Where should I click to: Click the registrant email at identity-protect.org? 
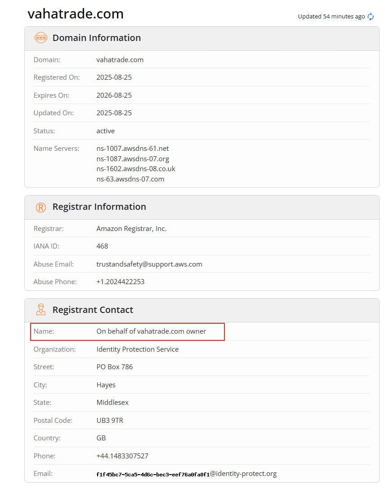[186, 474]
